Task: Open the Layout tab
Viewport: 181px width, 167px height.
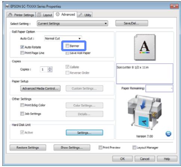Action: 45,15
